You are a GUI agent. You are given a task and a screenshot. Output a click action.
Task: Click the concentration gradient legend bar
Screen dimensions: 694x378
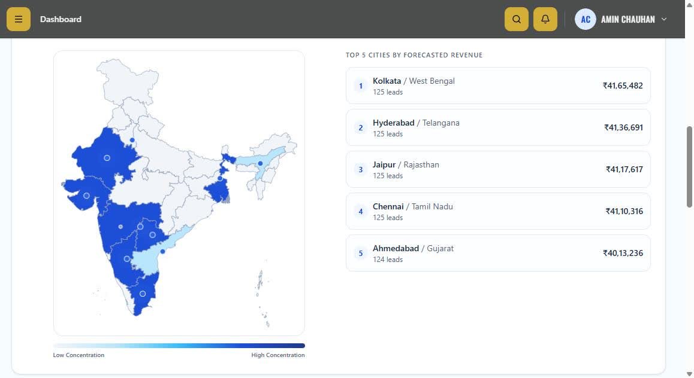pos(179,346)
